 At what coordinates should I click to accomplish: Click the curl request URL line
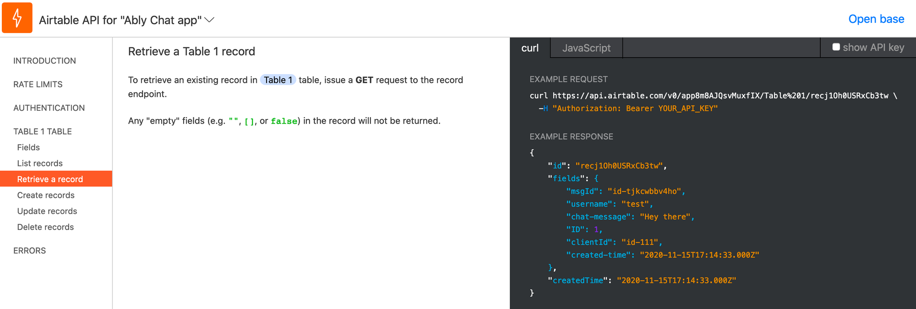[x=713, y=96]
